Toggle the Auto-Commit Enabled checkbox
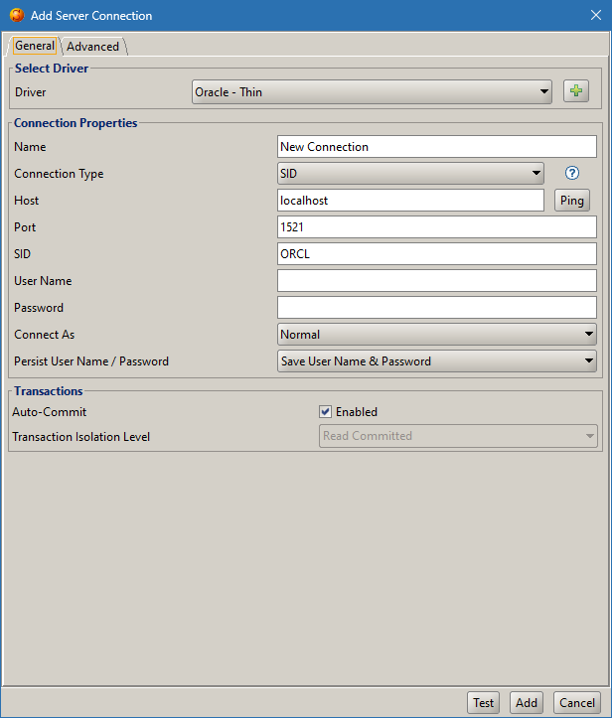612x718 pixels. [x=325, y=412]
